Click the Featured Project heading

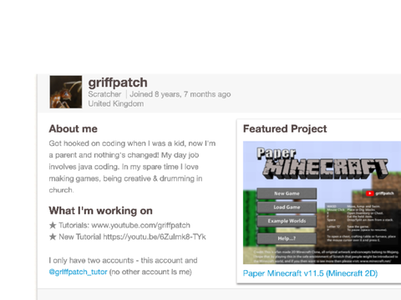tap(285, 129)
